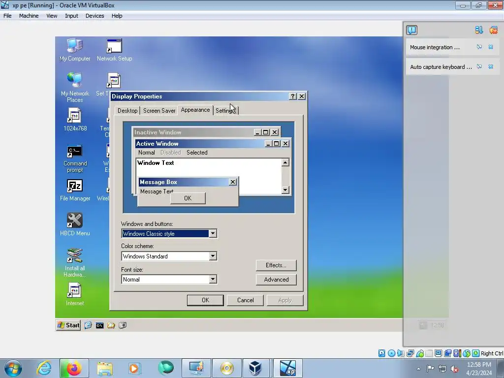Click the Display Properties help question button
Image resolution: width=504 pixels, height=378 pixels.
point(292,96)
